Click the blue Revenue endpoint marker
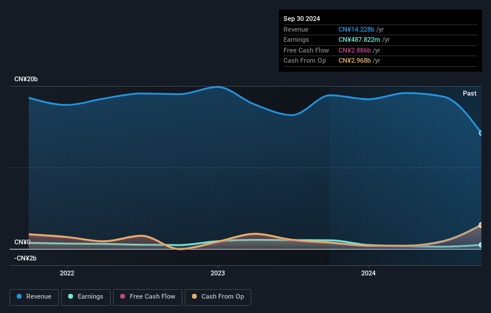491x313 pixels. pos(481,133)
